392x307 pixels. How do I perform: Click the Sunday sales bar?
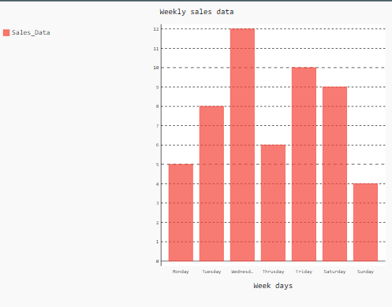point(365,222)
